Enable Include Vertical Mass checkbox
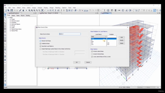This screenshot has height=93, width=165. (92, 54)
